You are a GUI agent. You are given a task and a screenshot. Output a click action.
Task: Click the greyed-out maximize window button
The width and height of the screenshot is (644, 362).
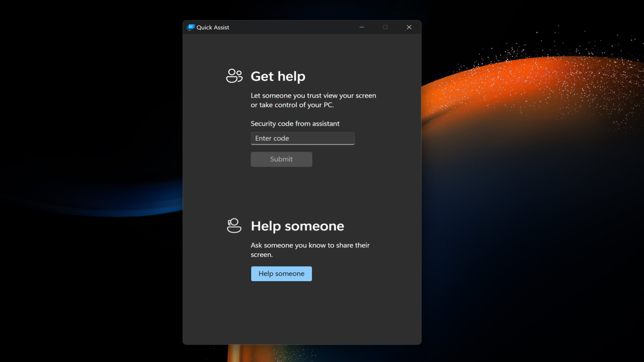385,27
